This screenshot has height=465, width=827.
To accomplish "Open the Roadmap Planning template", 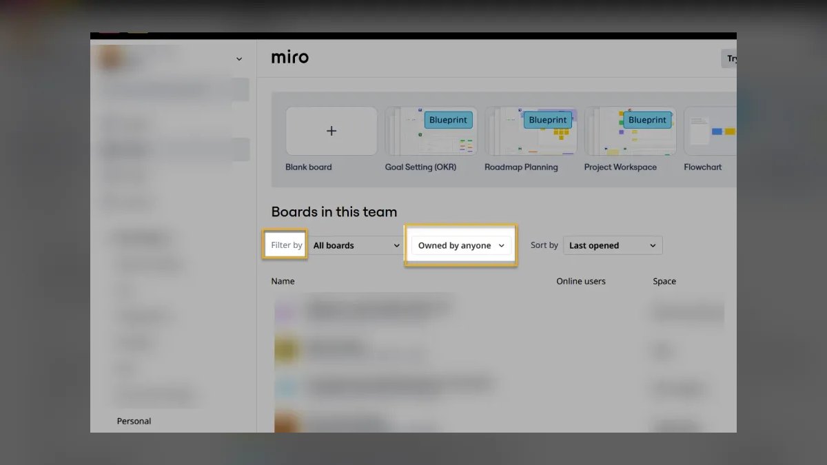I will pos(531,131).
